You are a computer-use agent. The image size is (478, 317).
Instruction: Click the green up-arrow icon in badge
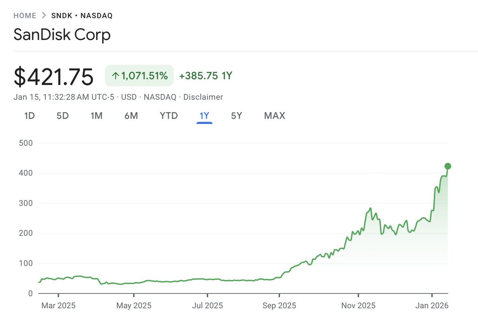(116, 76)
